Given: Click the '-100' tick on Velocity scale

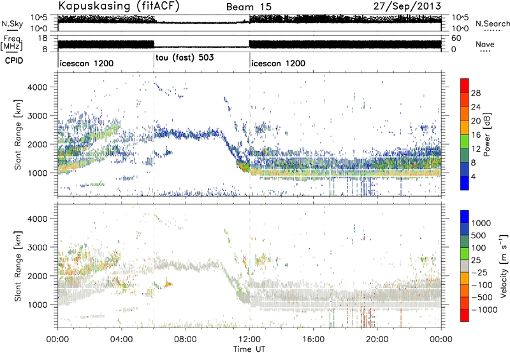Looking at the screenshot, I should [482, 285].
